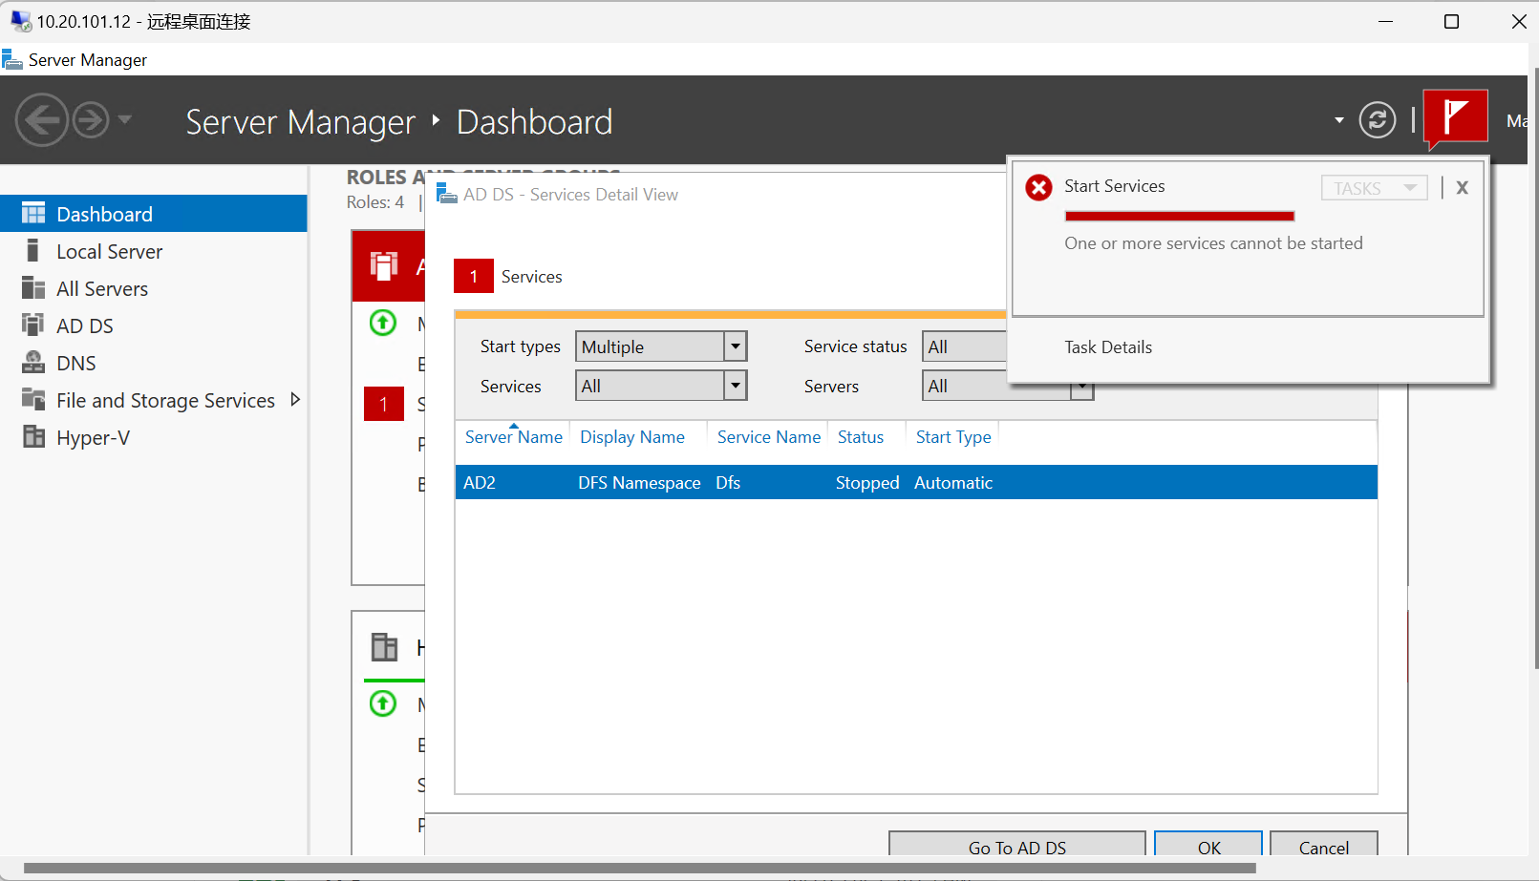Open the Services filter dropdown
The width and height of the screenshot is (1539, 881).
tap(661, 386)
